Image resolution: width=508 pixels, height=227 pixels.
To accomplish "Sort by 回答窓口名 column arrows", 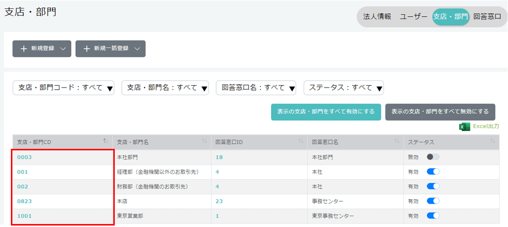I will [x=397, y=142].
